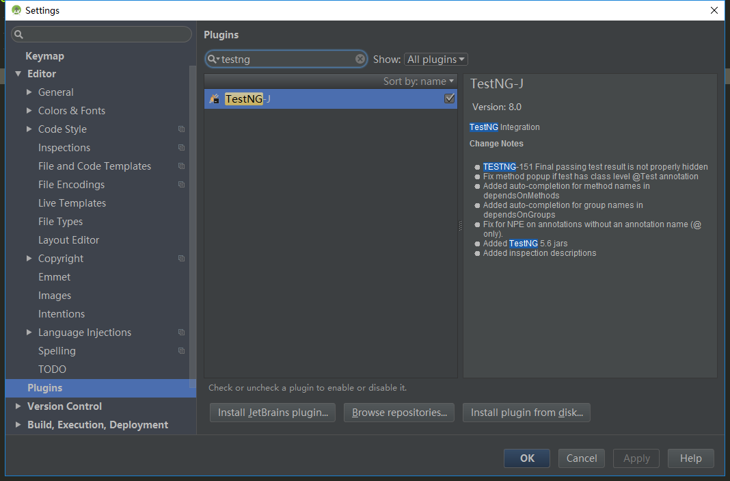This screenshot has height=481, width=730.
Task: Collapse the Editor tree section
Action: [x=18, y=74]
